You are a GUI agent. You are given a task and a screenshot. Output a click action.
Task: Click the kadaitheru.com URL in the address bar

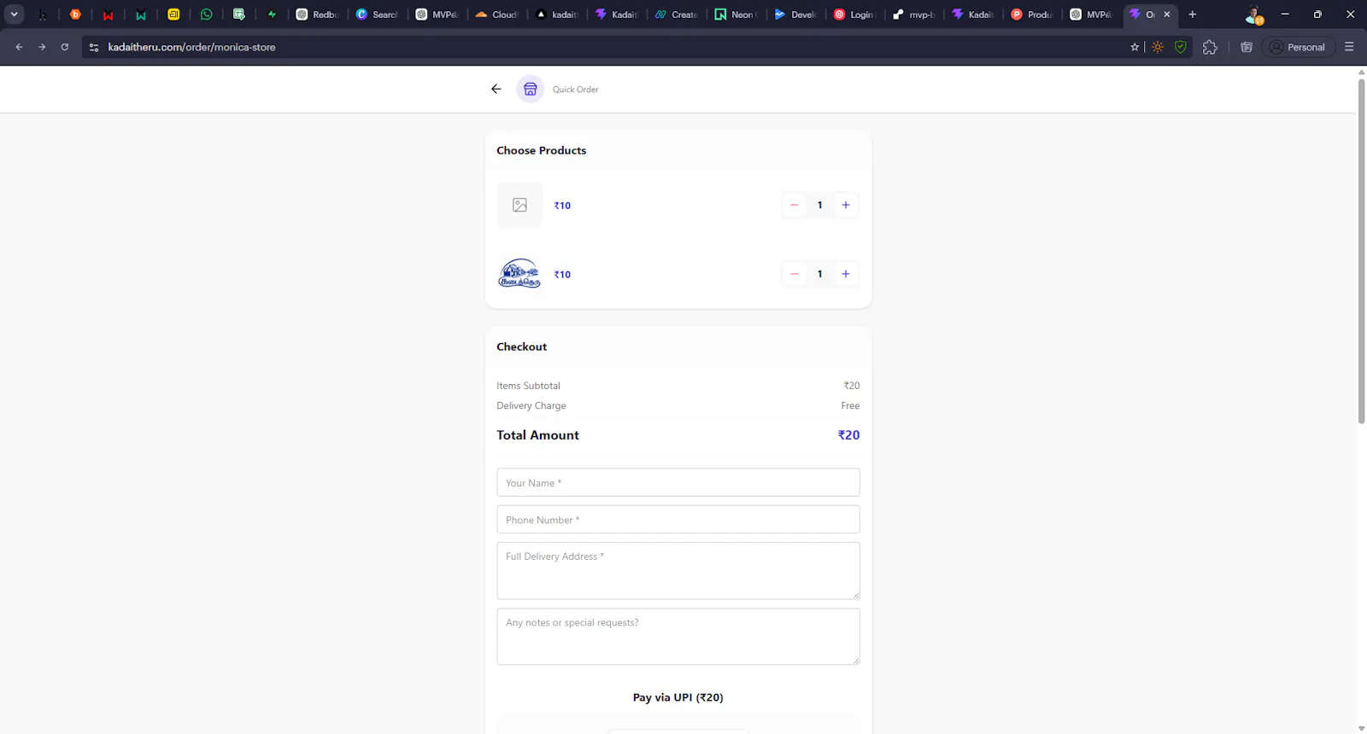click(x=191, y=47)
